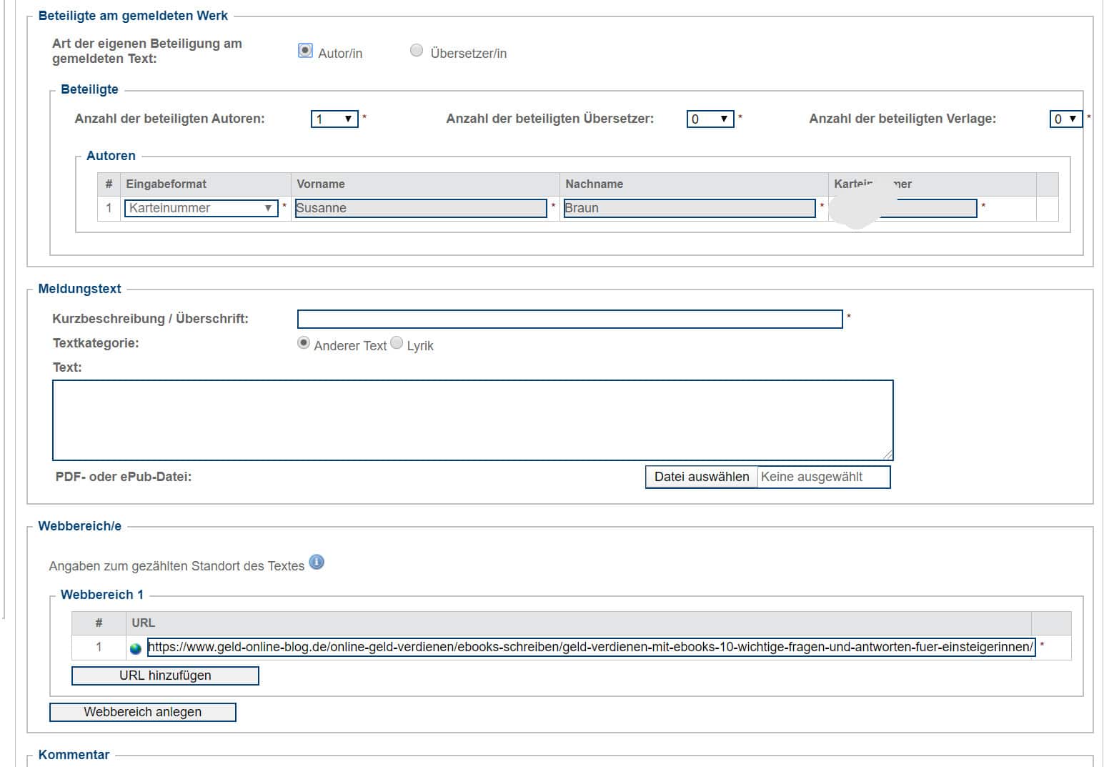Click the Webbereich 1 URL input field
Screen dimensions: 1104x767
click(x=590, y=647)
